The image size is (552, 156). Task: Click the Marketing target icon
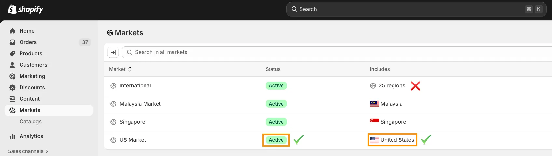pos(12,76)
